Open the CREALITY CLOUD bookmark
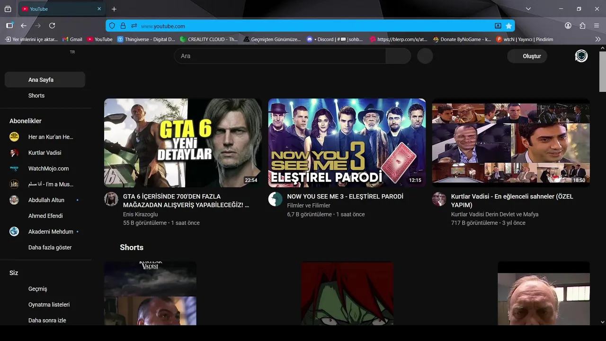The width and height of the screenshot is (606, 341). 209,39
